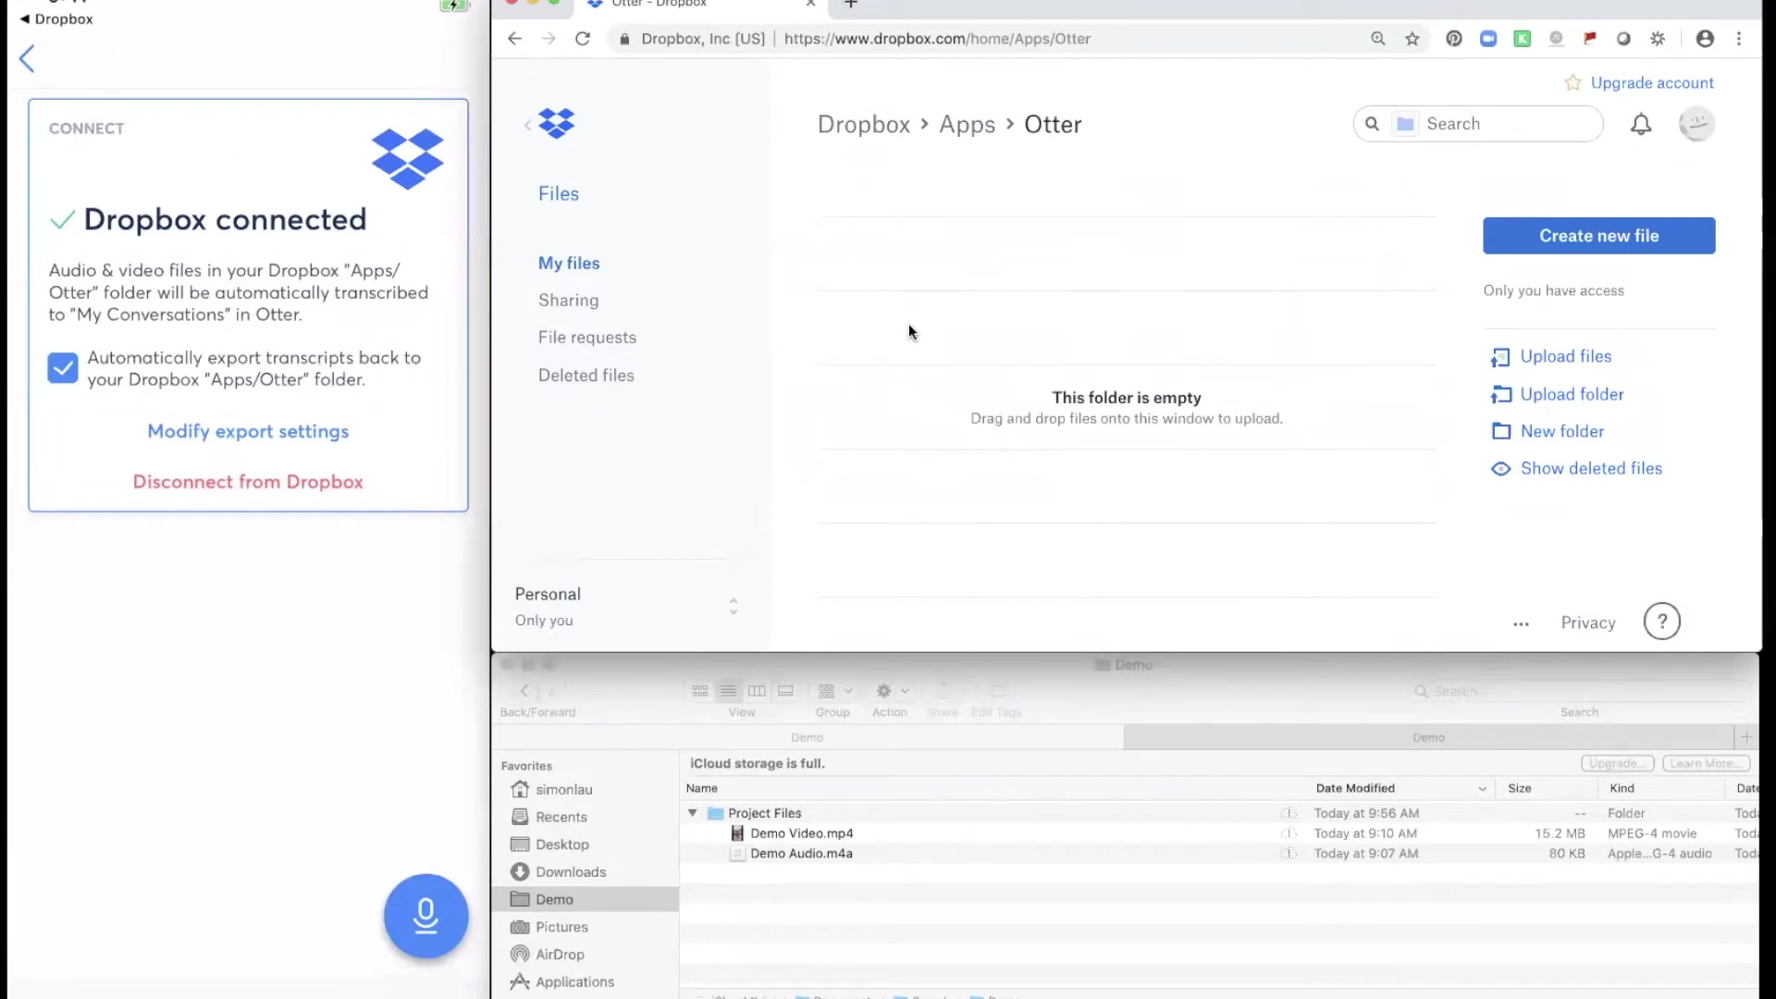
Task: Open Deleted files in sidebar
Action: 586,376
